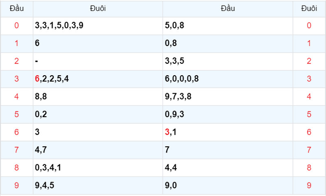This screenshot has width=326, height=196.
Task: Click the dash cell in row 2
Action: [98, 61]
